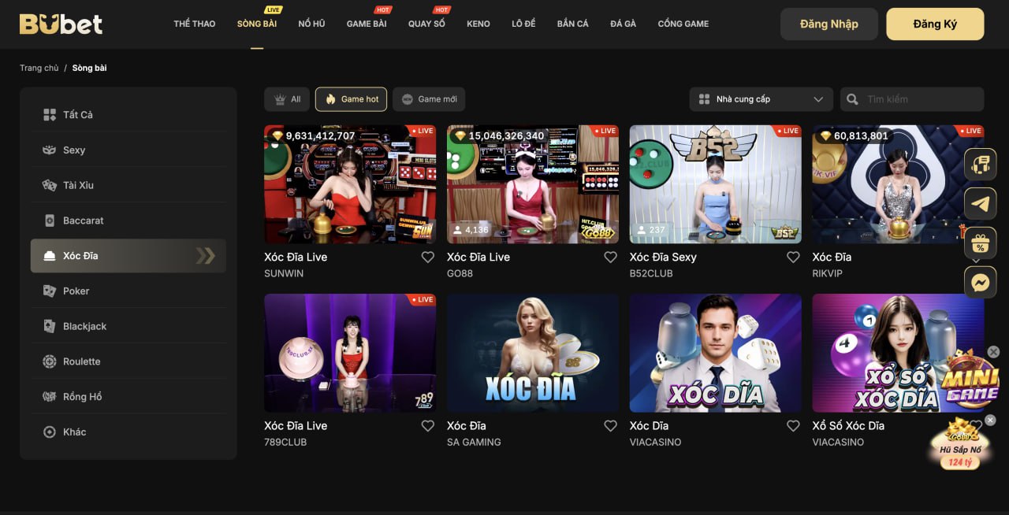This screenshot has height=515, width=1009.
Task: Open SUNWIN Xóc Đĩa Live thumbnail
Action: 350,184
